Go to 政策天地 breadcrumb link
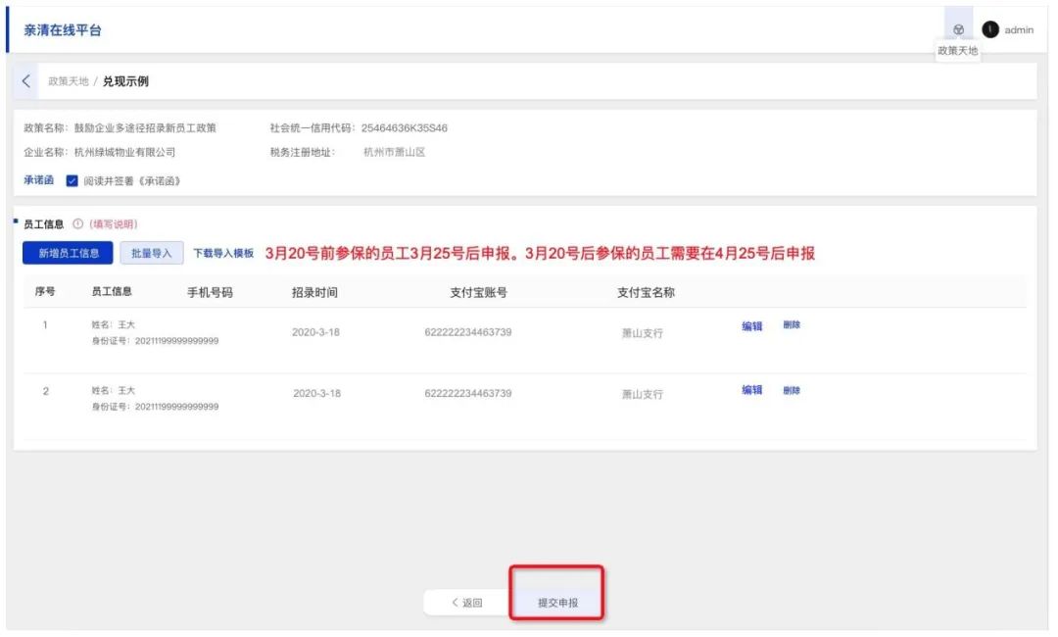This screenshot has width=1058, height=637. pos(68,81)
